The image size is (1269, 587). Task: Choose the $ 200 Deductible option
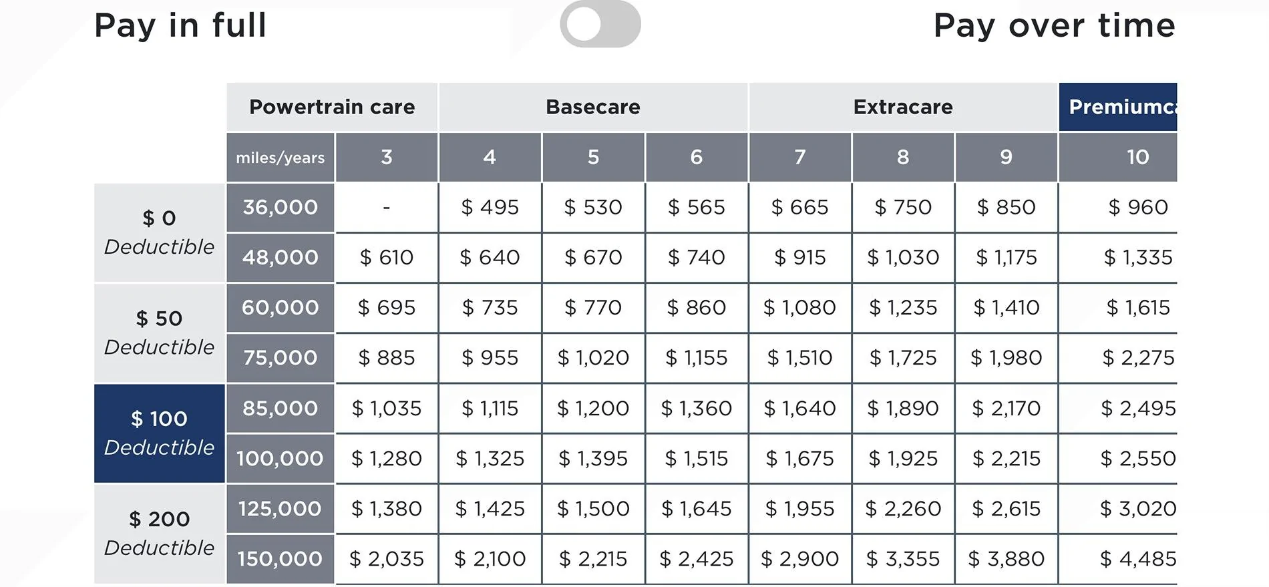coord(159,533)
